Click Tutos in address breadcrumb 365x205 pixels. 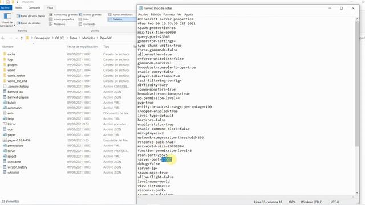click(x=74, y=38)
